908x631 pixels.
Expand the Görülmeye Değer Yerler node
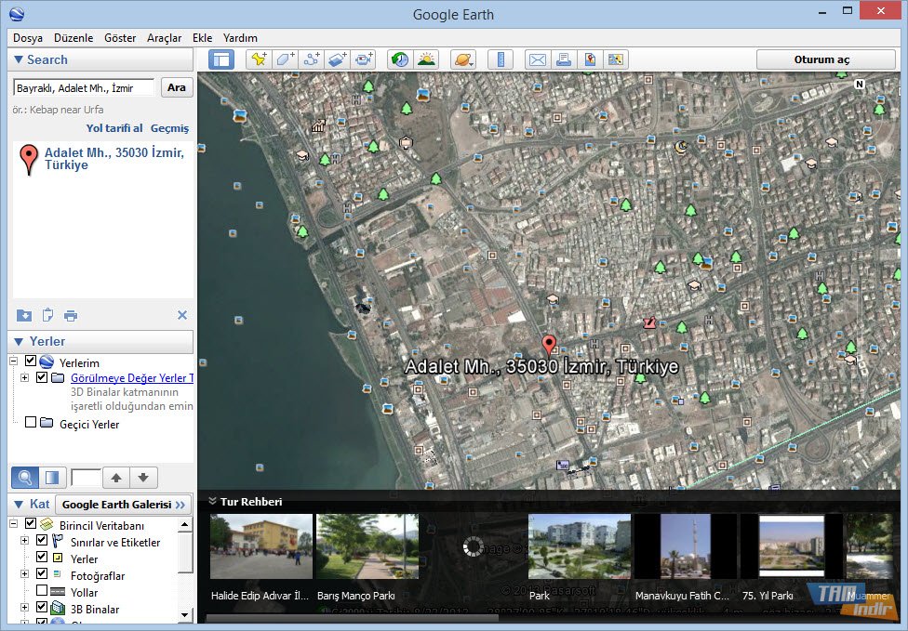pyautogui.click(x=24, y=377)
